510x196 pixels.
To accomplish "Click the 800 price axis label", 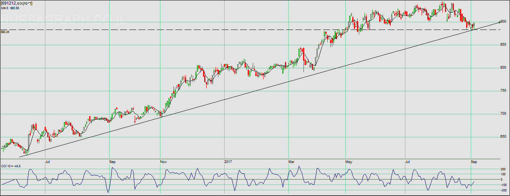I will 504,68.
